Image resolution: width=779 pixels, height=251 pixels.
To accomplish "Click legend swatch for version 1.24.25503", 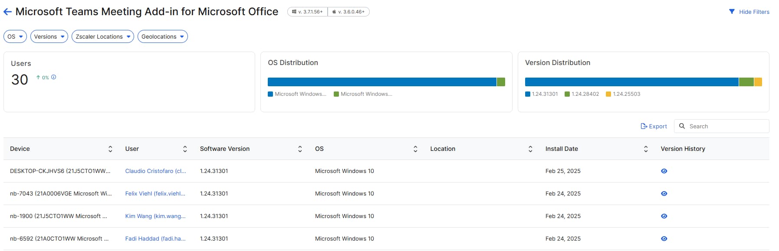I will [x=608, y=94].
